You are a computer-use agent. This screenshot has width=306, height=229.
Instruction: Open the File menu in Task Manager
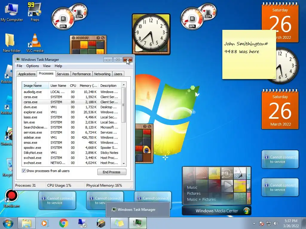pyautogui.click(x=19, y=66)
